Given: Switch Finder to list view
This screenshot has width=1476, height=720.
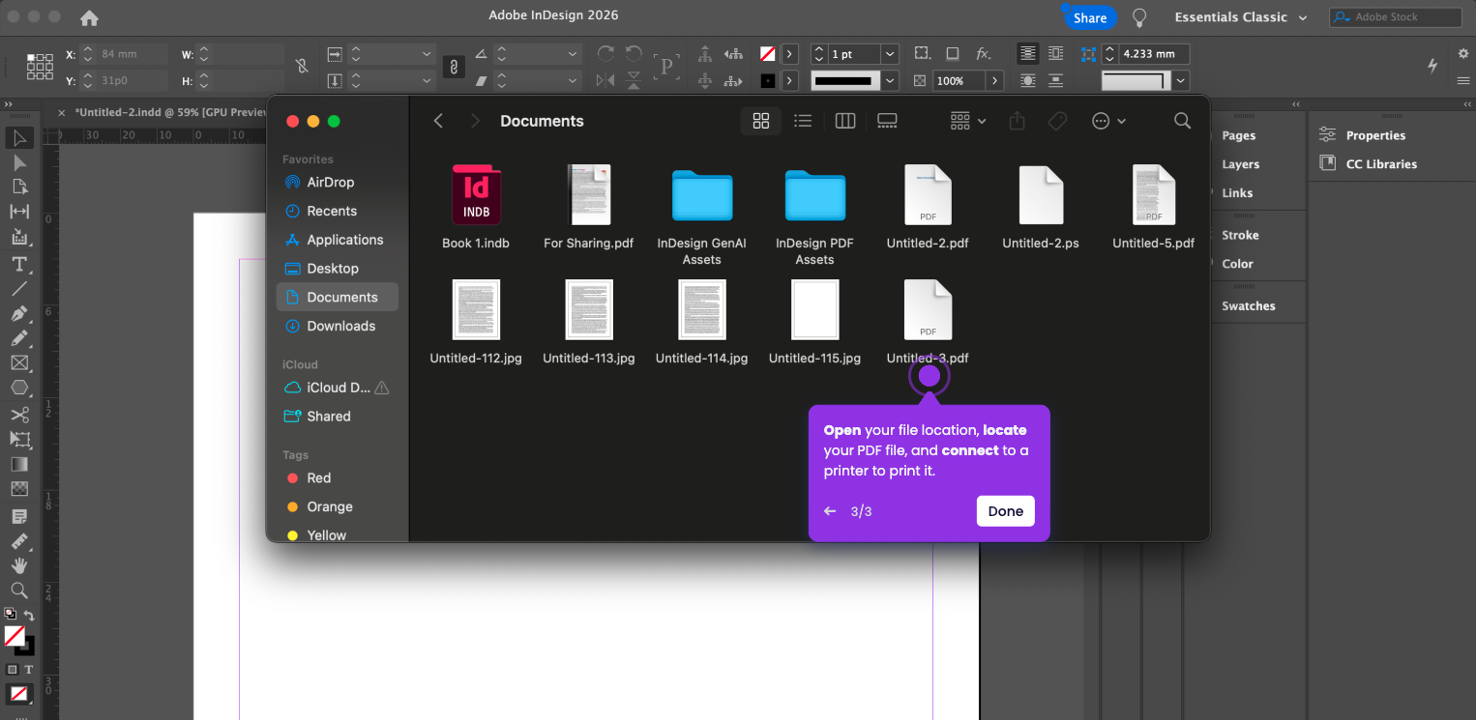Looking at the screenshot, I should pyautogui.click(x=803, y=121).
